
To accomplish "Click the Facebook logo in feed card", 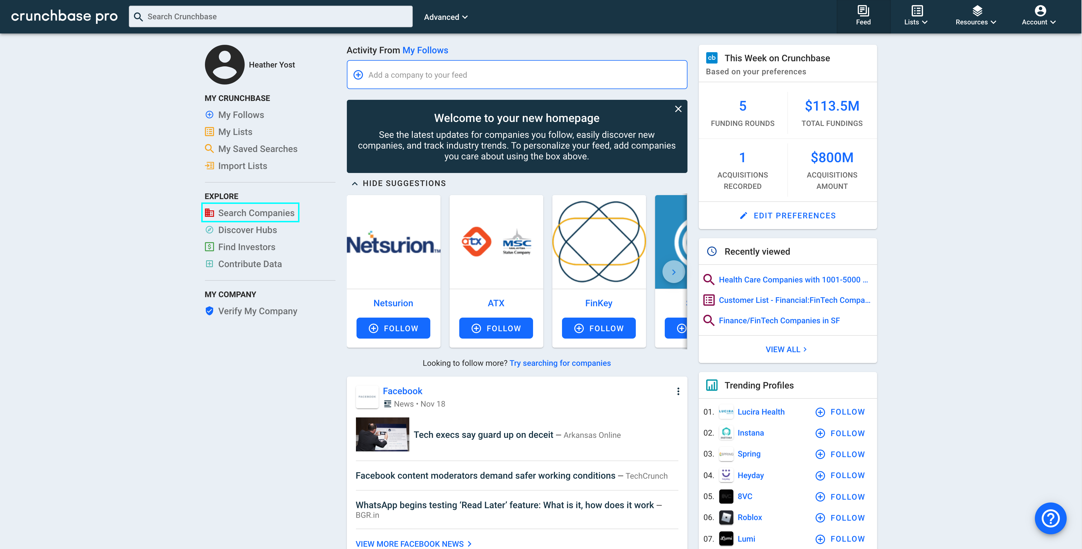I will click(367, 397).
